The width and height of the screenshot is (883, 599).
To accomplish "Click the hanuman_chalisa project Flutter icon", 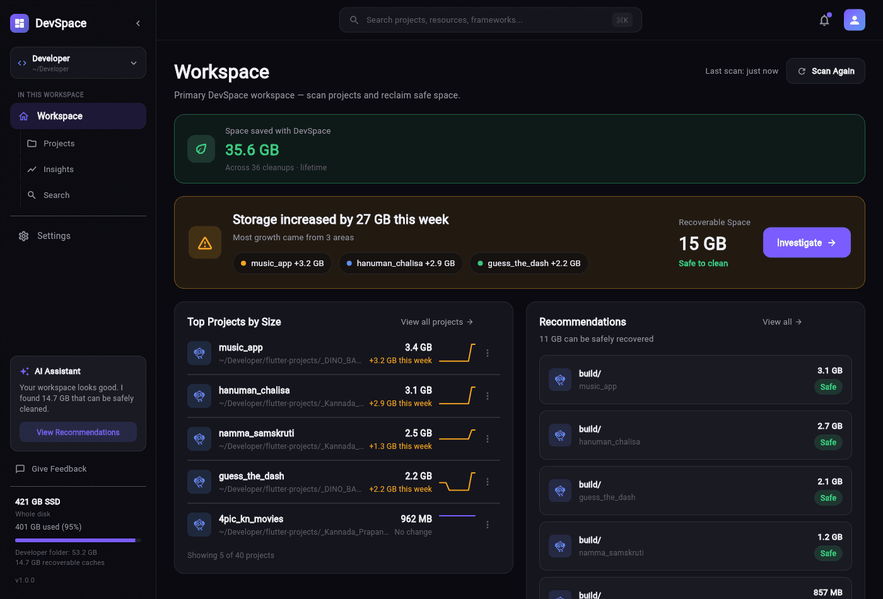I will click(199, 396).
